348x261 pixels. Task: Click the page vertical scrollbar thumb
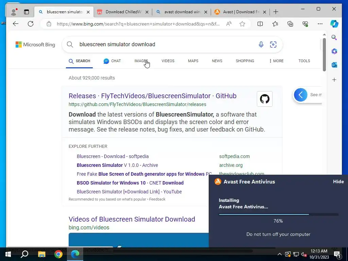(x=324, y=54)
